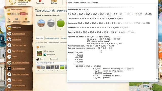This screenshot has width=162, height=91.
Task: Place cursor after Итого: 10,6286
Action: point(83,53)
